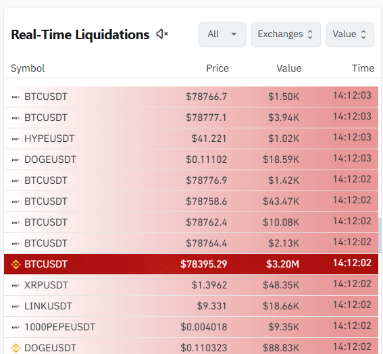Select highlighted BTCUSDT symbol at $78395.29
Image resolution: width=383 pixels, height=354 pixels.
coord(46,264)
